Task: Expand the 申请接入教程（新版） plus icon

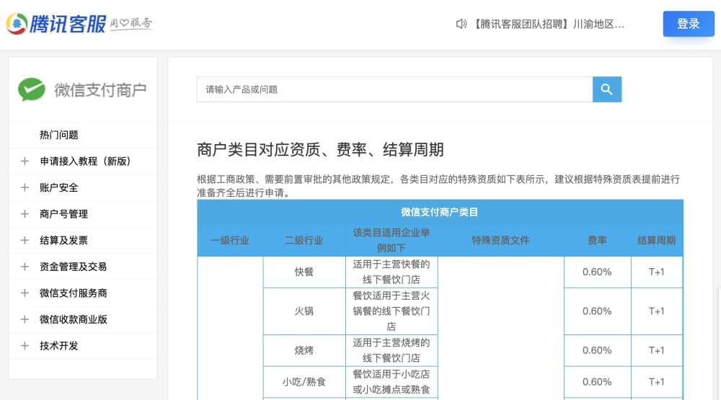Action: [x=25, y=161]
